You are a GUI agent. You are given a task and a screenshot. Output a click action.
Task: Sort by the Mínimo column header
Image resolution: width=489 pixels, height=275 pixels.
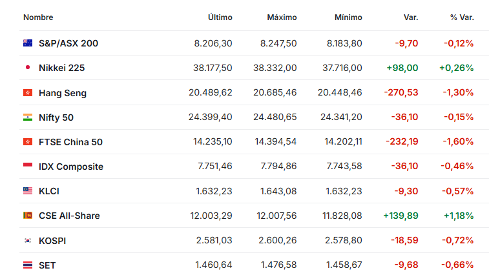[348, 17]
